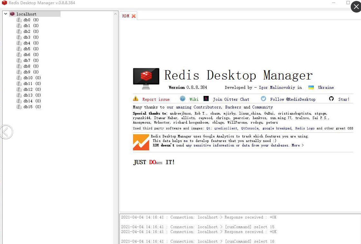Select db1 (0) in the tree

[x=31, y=25]
